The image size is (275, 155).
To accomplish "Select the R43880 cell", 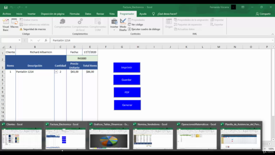I will click(x=82, y=59).
